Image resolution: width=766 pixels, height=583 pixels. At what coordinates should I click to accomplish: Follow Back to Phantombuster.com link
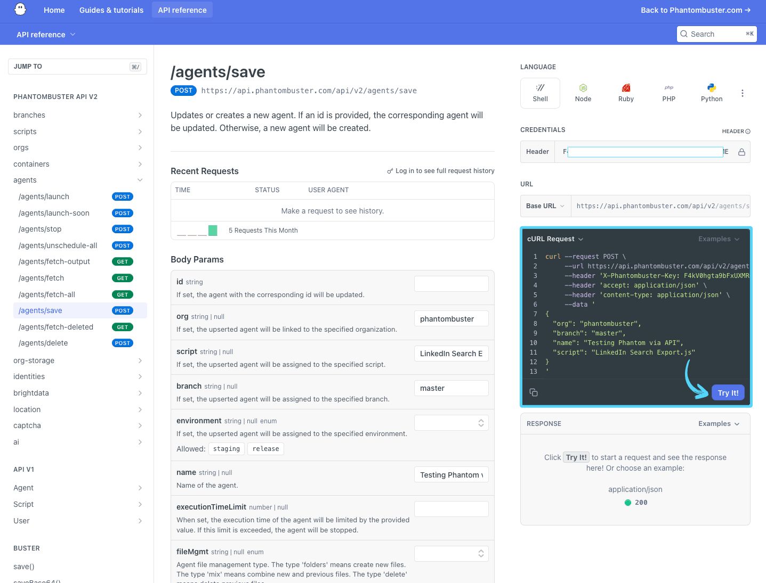pos(696,10)
